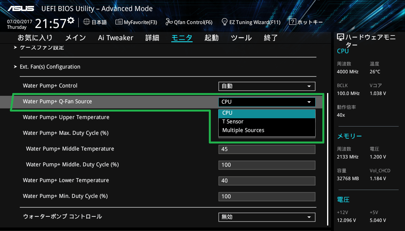The width and height of the screenshot is (405, 231).
Task: Click the date 07/20/2017
Action: (x=20, y=22)
